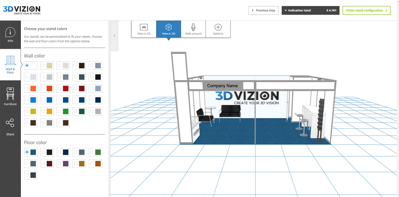The image size is (399, 197).
Task: Click the 3D Vizion logo
Action: (22, 10)
